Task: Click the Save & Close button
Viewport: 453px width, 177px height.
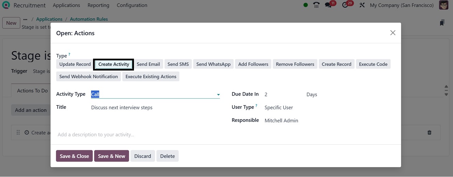Action: pyautogui.click(x=74, y=156)
